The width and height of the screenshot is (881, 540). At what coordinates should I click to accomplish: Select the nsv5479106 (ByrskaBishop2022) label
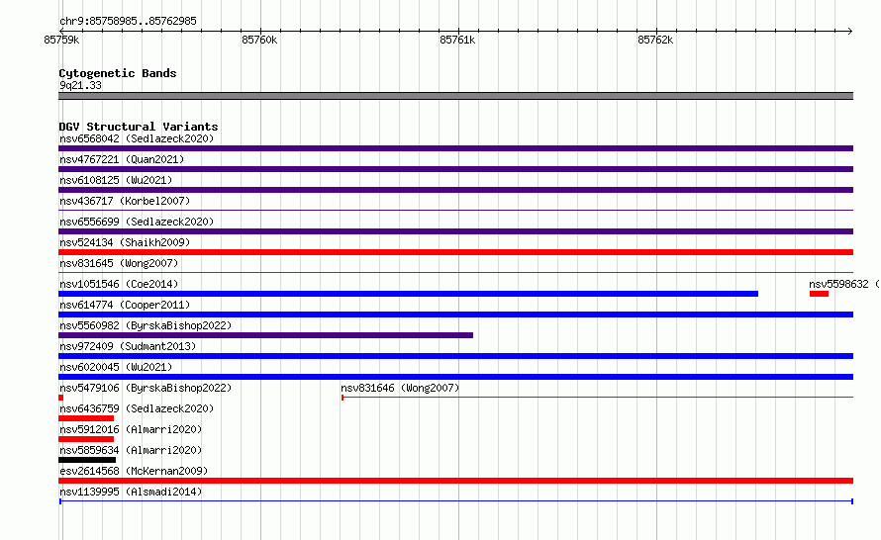tap(146, 388)
